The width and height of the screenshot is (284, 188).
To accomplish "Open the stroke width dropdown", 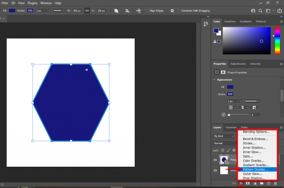I will (239, 101).
